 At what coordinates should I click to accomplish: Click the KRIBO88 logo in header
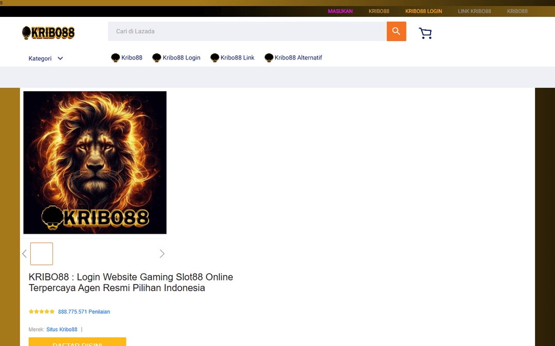(48, 33)
